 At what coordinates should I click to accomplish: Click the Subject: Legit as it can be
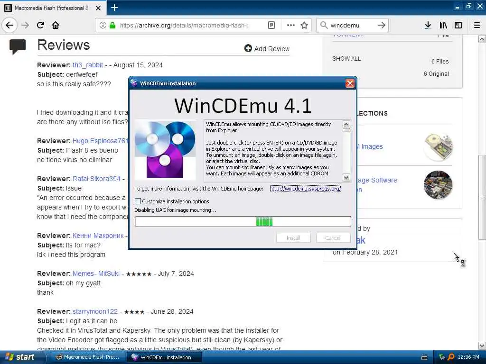coord(77,321)
